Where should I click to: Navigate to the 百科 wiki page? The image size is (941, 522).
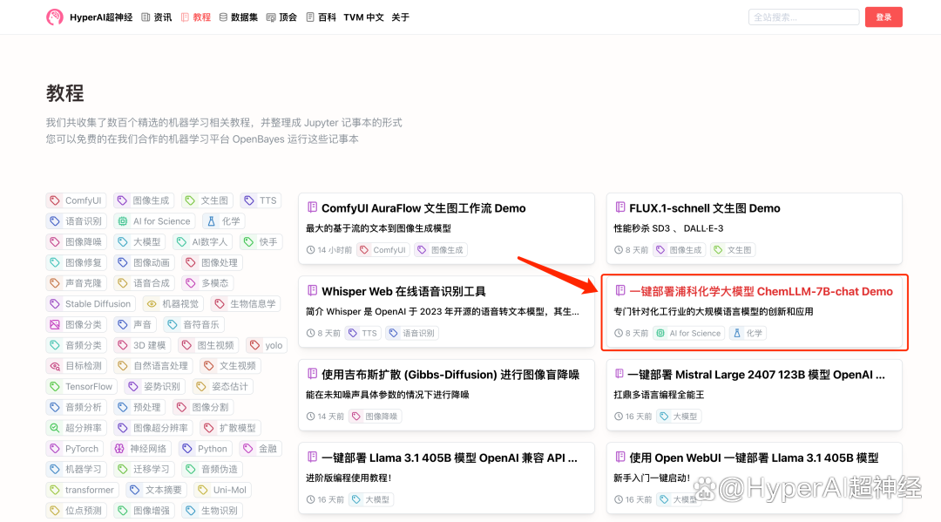pos(321,17)
